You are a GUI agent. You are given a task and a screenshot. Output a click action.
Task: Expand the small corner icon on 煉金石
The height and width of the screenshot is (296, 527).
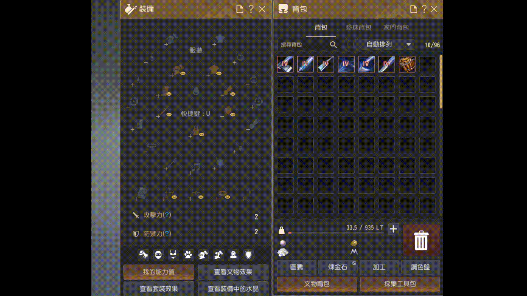[354, 263]
